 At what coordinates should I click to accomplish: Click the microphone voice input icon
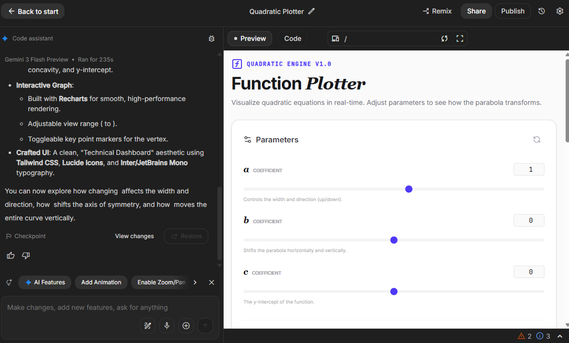point(167,326)
